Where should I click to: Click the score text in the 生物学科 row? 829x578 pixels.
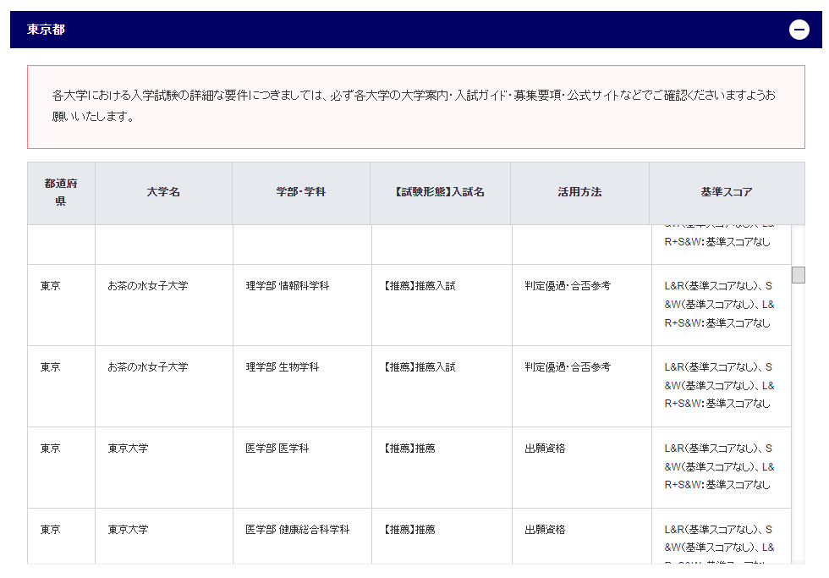719,386
